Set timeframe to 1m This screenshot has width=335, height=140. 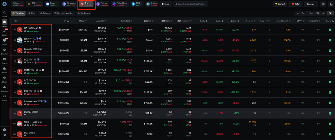pyautogui.click(x=297, y=13)
